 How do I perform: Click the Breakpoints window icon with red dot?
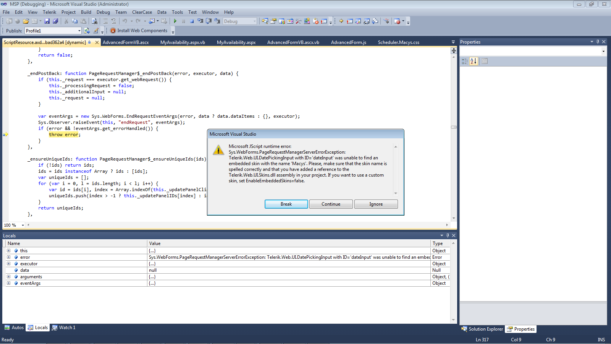397,21
